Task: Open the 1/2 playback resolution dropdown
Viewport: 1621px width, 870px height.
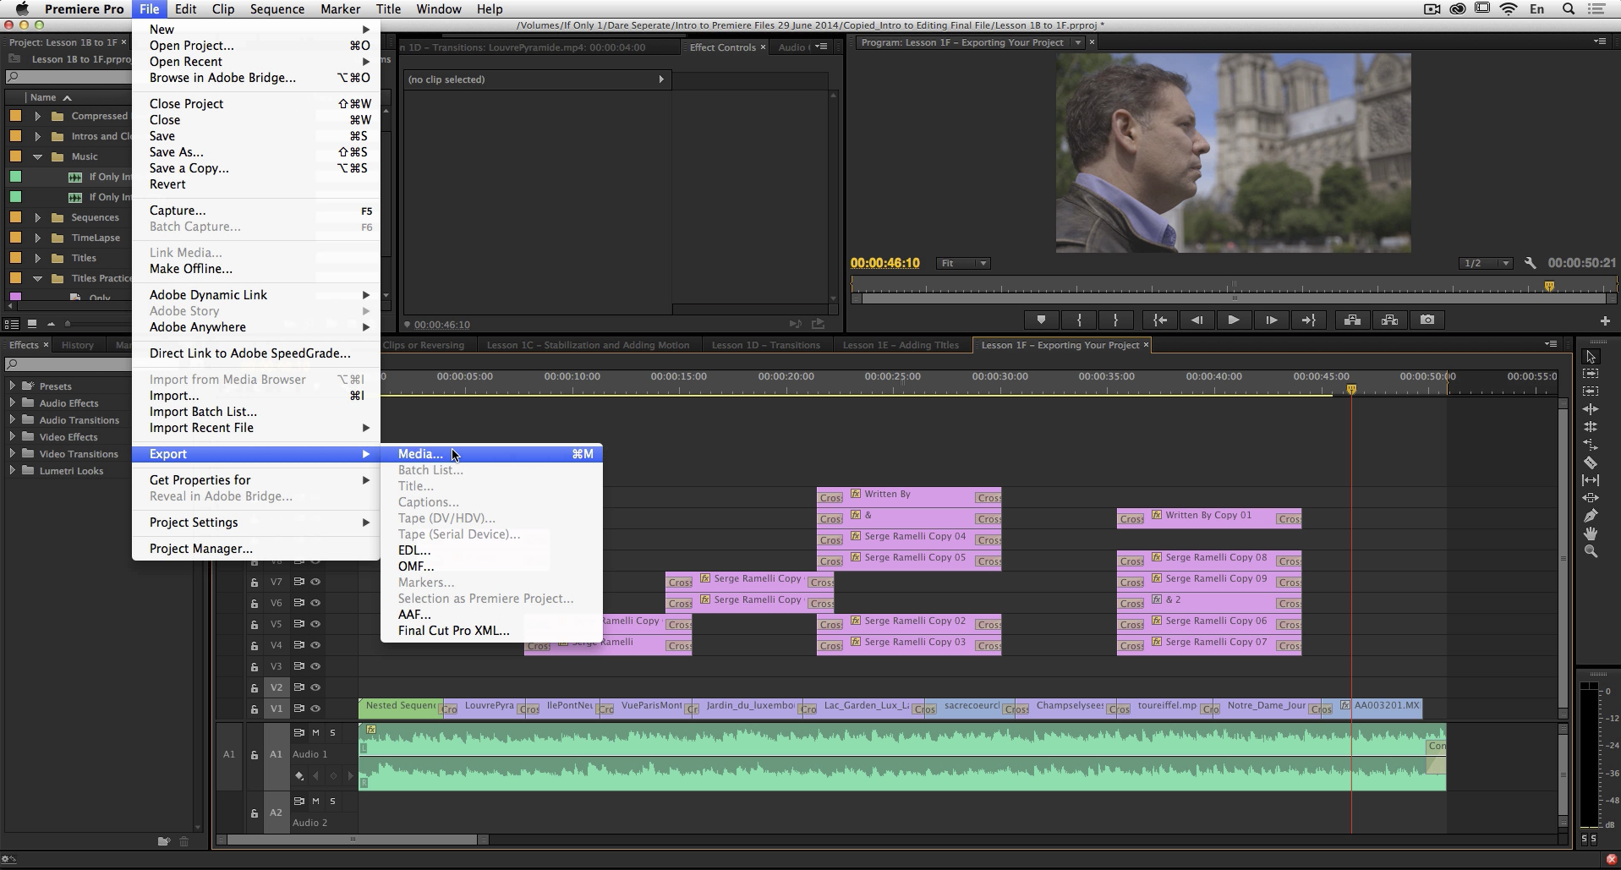Action: point(1486,264)
